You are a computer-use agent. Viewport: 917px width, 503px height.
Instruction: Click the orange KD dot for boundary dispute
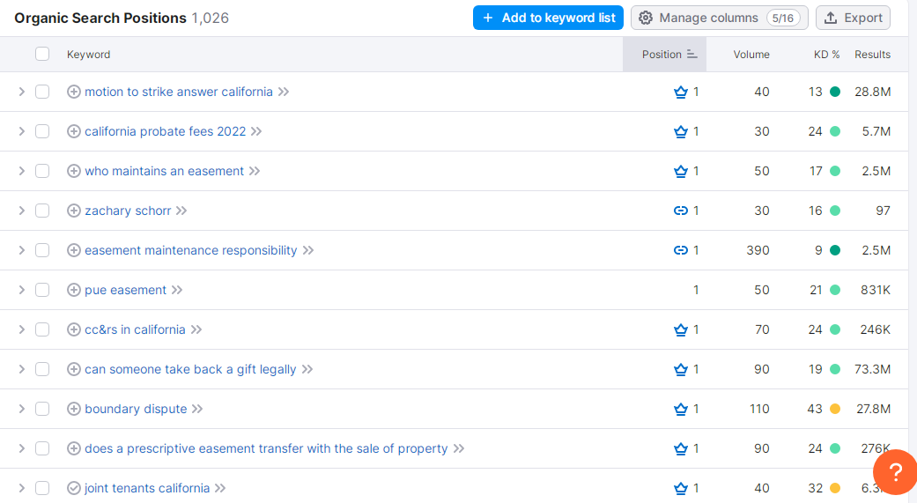point(835,409)
